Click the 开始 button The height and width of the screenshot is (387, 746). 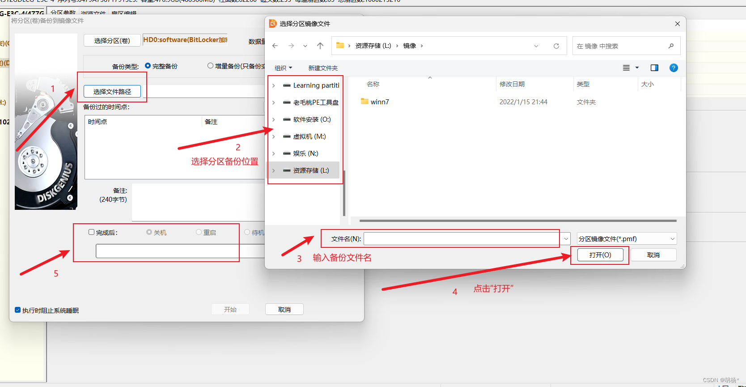(x=230, y=310)
